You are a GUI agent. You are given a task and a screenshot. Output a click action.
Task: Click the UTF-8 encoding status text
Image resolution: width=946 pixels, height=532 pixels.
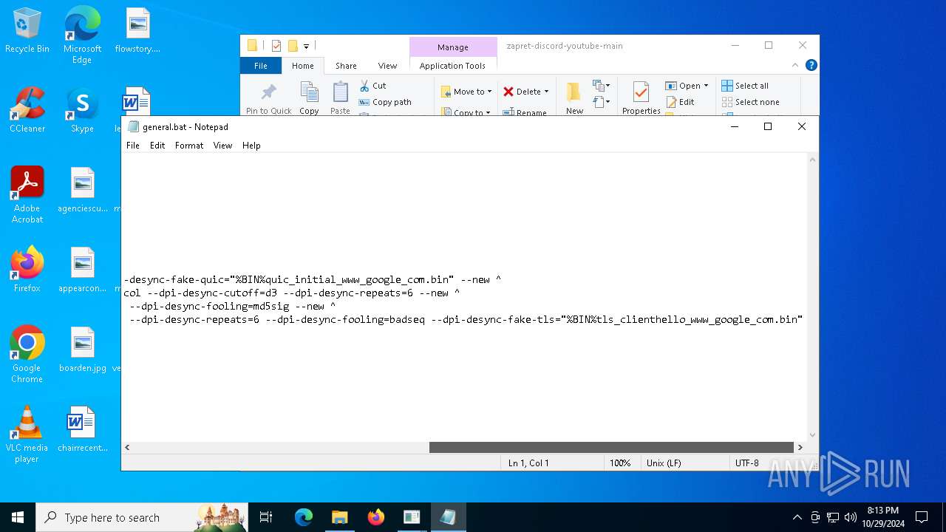click(746, 463)
